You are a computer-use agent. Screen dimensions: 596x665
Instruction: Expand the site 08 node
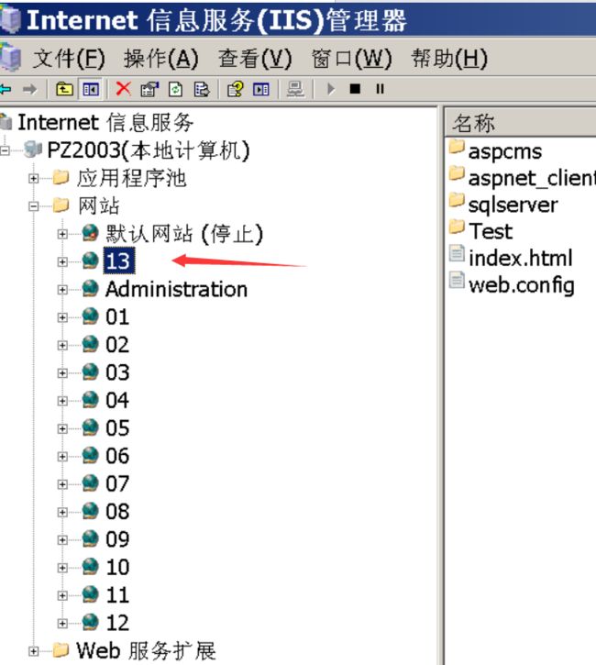point(62,513)
